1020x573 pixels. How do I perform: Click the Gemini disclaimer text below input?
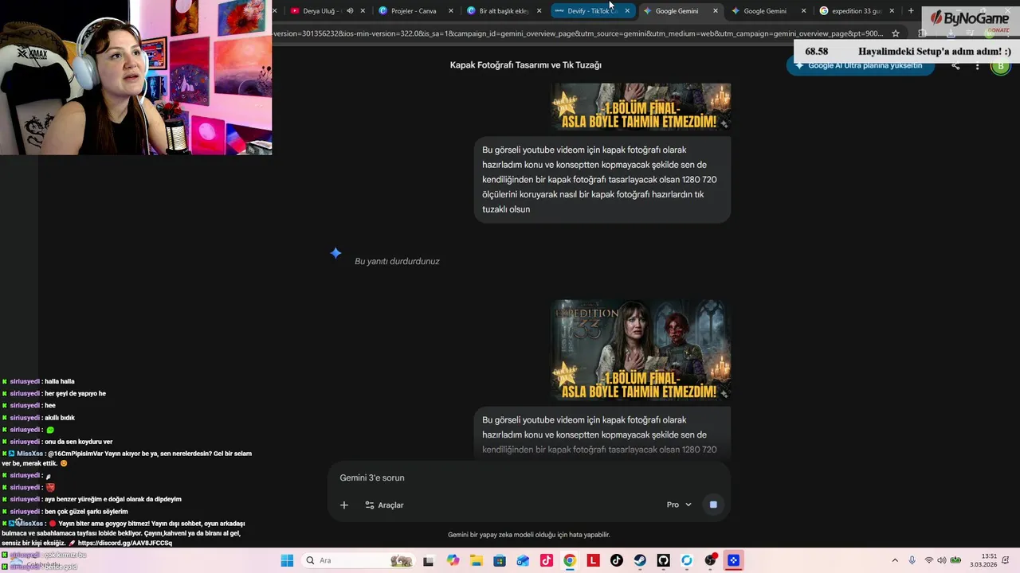[x=528, y=535]
